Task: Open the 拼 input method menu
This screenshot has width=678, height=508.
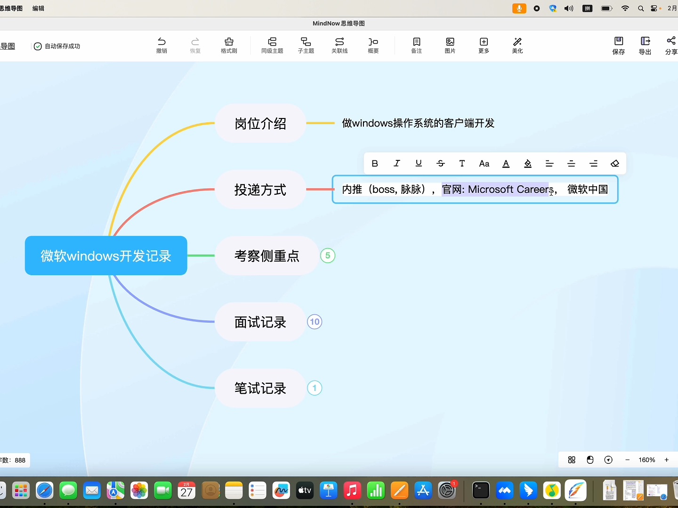Action: point(588,8)
